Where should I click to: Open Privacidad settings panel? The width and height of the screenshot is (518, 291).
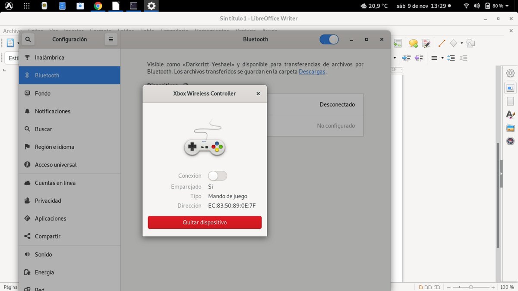tap(69, 200)
